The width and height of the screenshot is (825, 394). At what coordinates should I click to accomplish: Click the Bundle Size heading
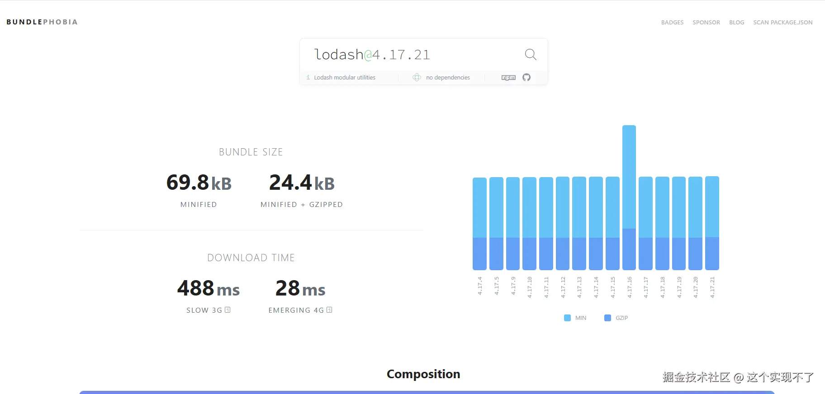point(251,152)
